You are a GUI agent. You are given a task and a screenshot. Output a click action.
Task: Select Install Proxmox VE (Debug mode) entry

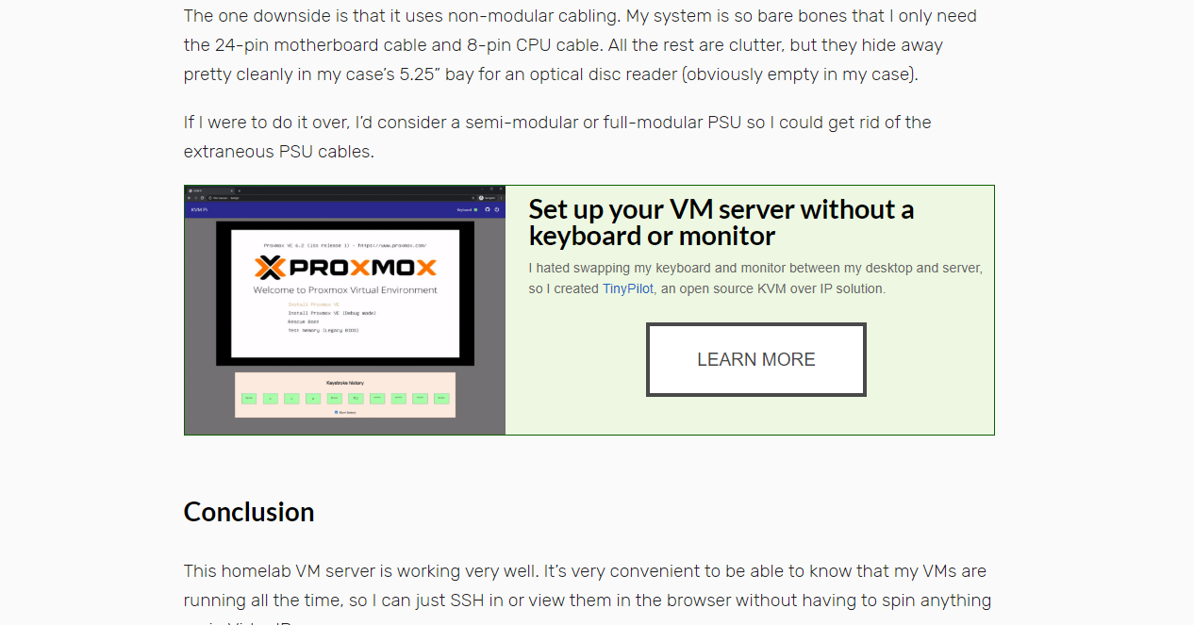pos(332,313)
